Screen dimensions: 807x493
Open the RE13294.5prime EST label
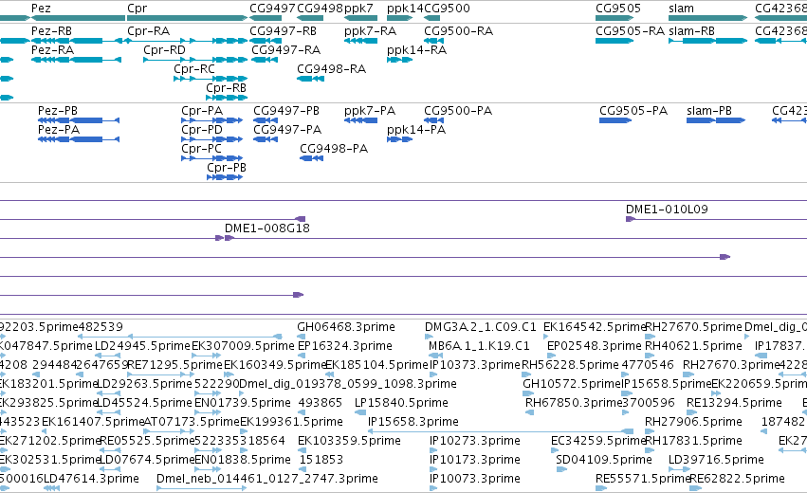point(734,403)
